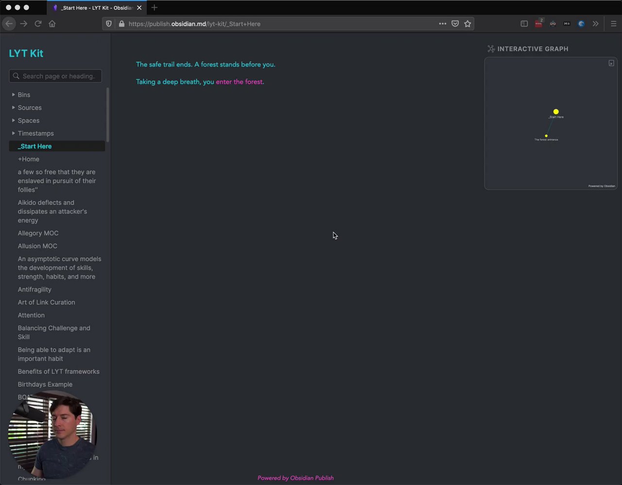Open Allusion MOC note

coord(37,246)
